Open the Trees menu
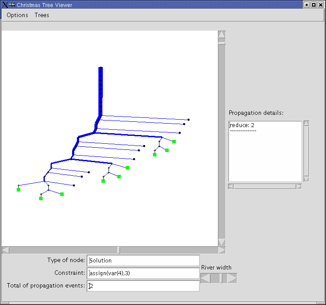 tap(42, 15)
